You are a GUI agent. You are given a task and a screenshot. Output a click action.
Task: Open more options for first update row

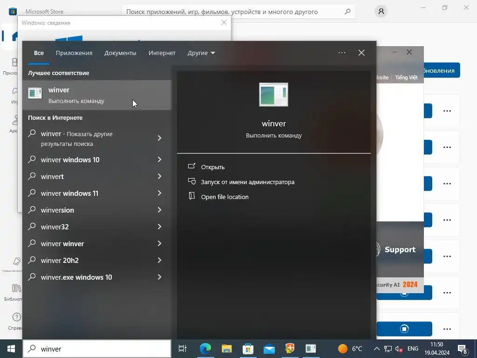click(447, 111)
